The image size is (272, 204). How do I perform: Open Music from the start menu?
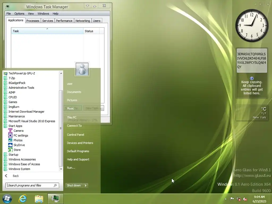[x=70, y=108]
